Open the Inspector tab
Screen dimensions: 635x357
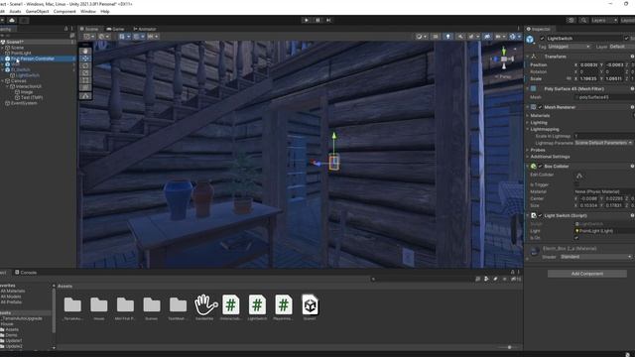point(539,29)
